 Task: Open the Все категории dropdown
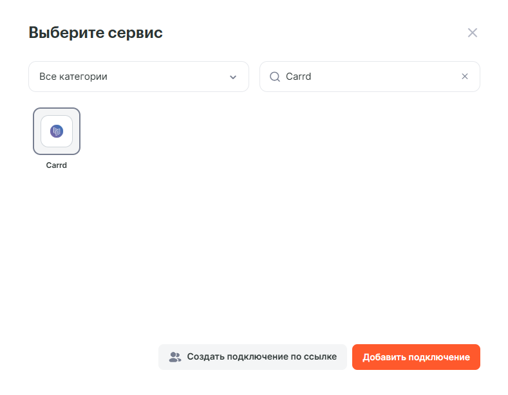(138, 77)
